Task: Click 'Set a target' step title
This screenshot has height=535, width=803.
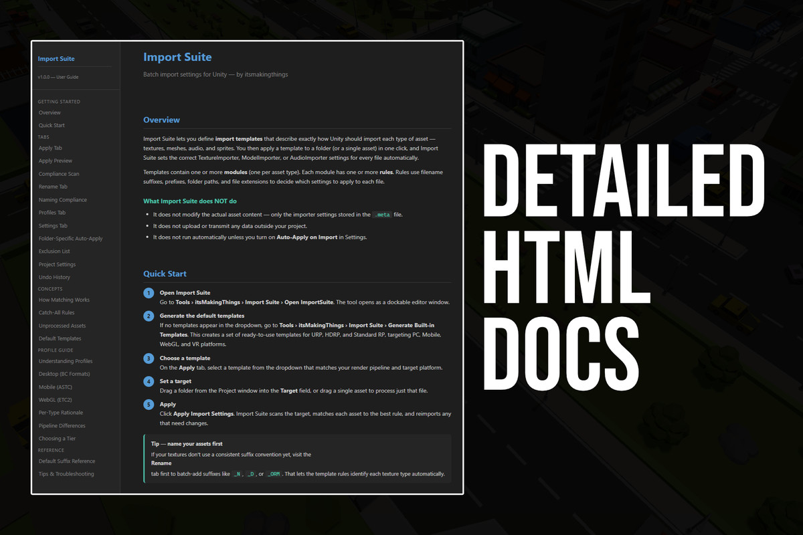Action: pyautogui.click(x=177, y=381)
